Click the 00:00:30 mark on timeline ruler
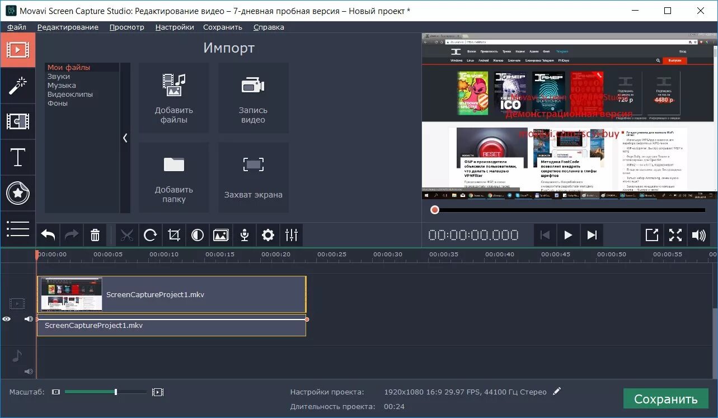The width and height of the screenshot is (718, 418). (388, 255)
